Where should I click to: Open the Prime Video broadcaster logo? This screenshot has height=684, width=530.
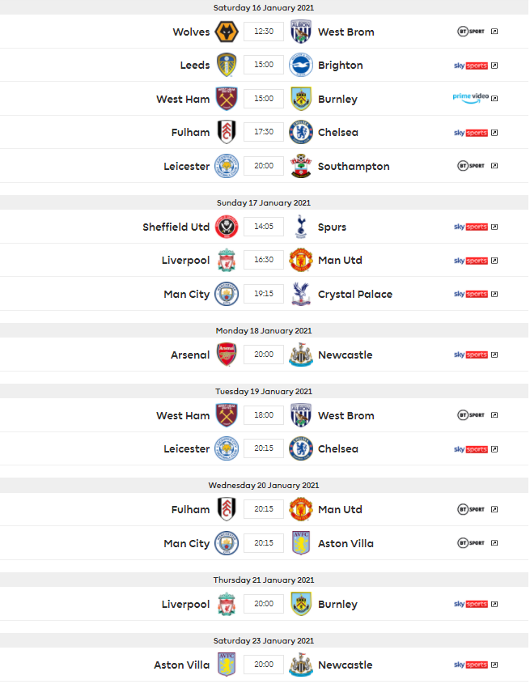(x=470, y=98)
